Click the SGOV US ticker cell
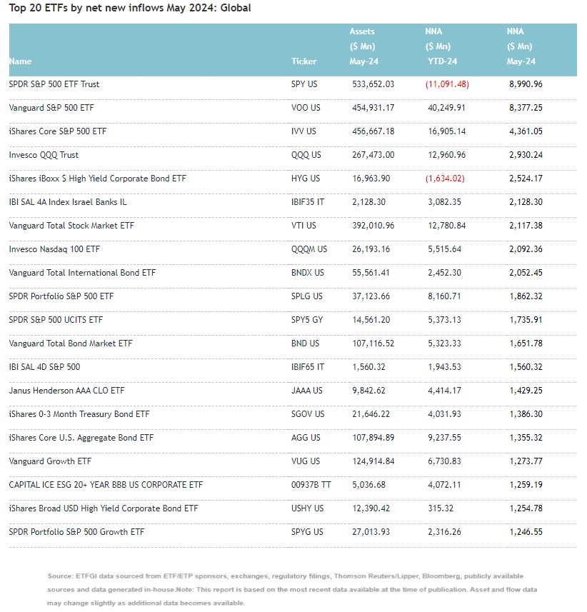Viewport: 587px width, 612px height. (x=308, y=414)
